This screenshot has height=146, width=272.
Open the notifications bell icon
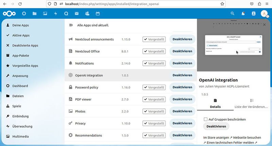point(243,14)
